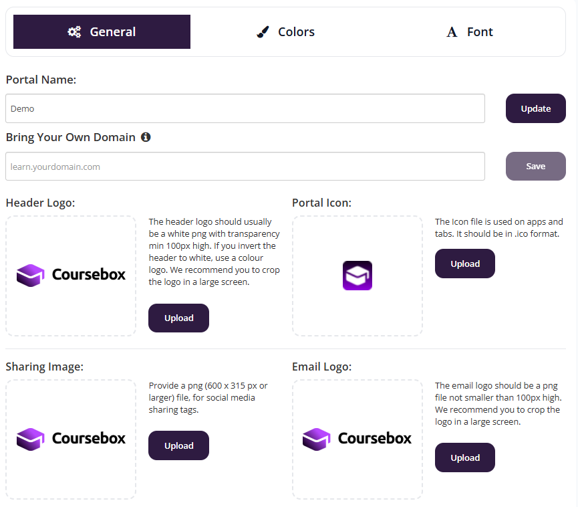Click the Sharing Image cube icon

pos(30,439)
